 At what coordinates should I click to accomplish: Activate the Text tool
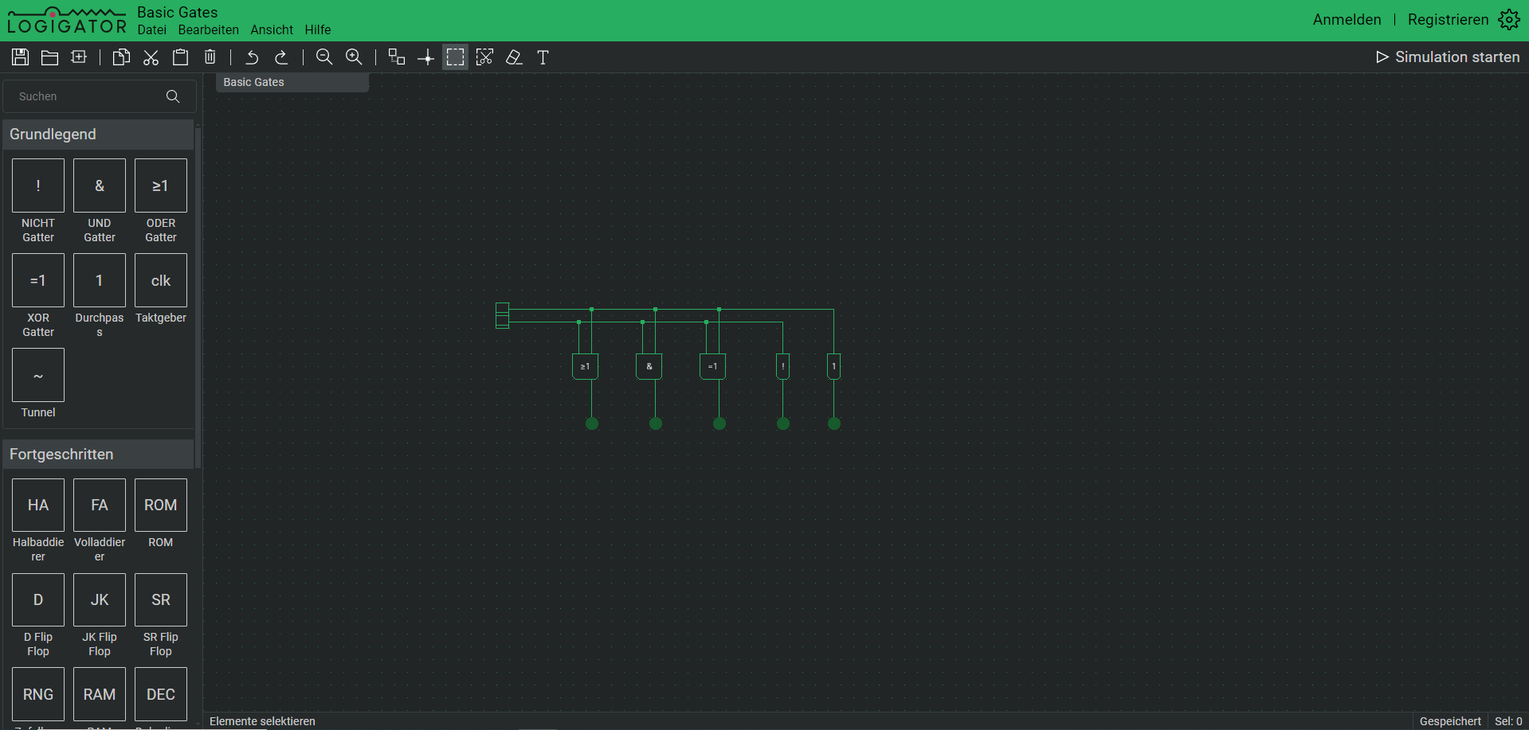(543, 57)
